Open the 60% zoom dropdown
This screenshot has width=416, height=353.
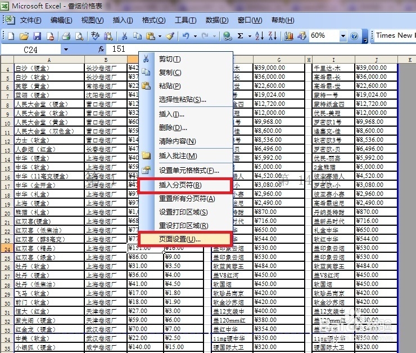[343, 36]
